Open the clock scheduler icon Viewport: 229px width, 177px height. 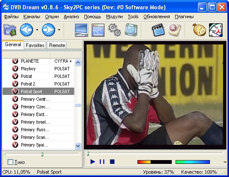(216, 30)
